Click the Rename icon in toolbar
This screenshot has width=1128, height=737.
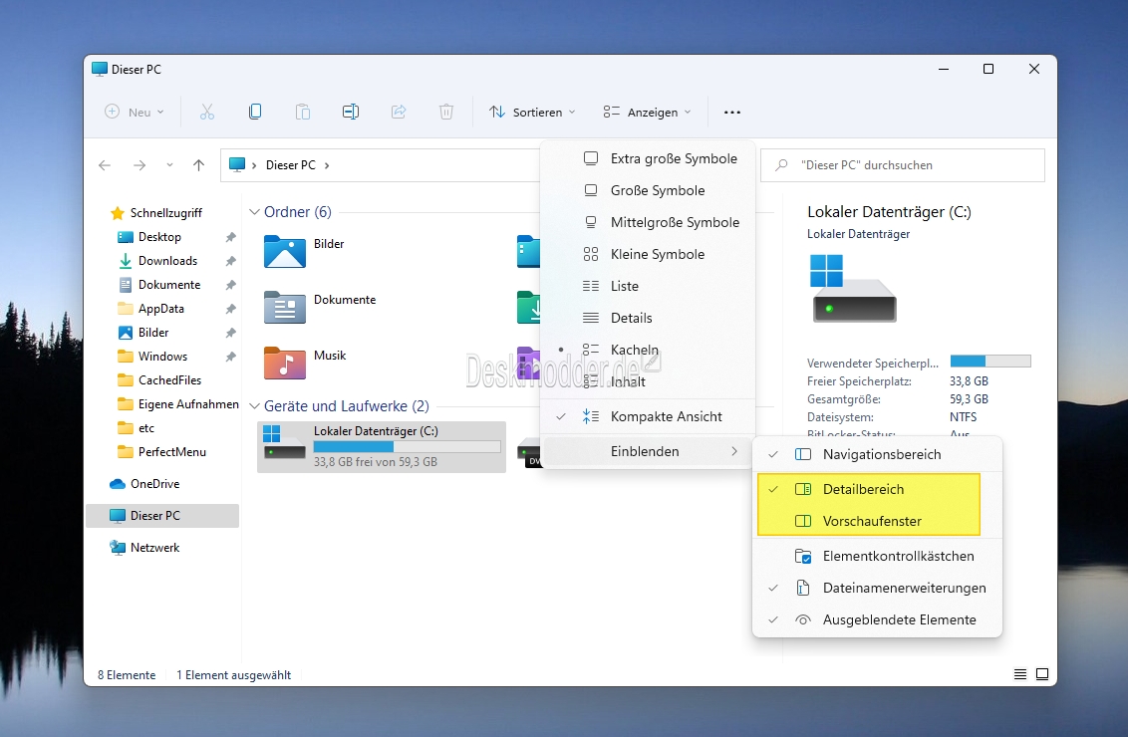coord(351,113)
